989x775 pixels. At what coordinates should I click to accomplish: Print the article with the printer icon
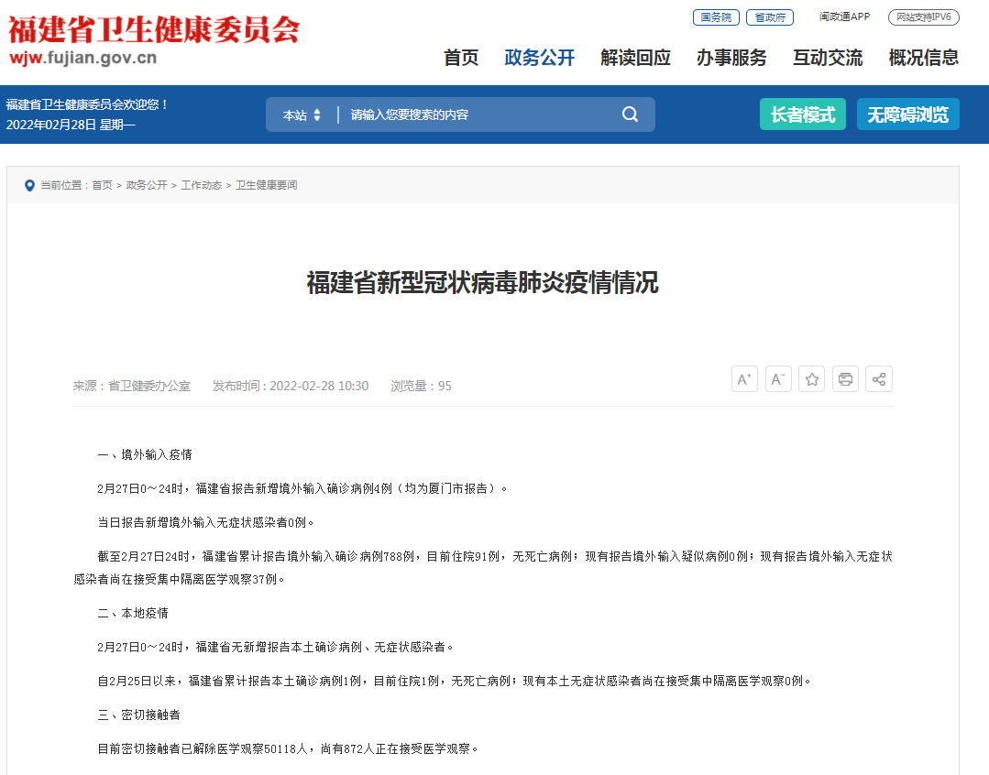click(845, 379)
